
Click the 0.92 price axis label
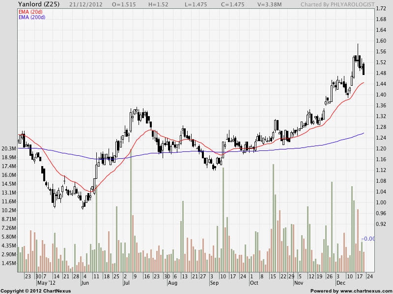380,224
